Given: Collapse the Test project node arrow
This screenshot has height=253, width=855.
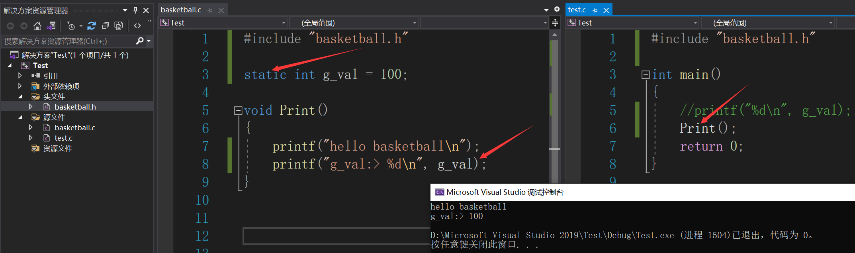Looking at the screenshot, I should tap(10, 65).
